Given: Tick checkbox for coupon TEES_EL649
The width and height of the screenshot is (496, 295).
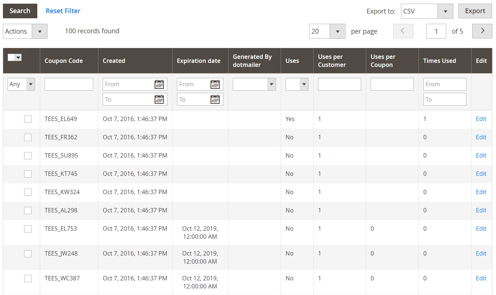Looking at the screenshot, I should [x=28, y=119].
